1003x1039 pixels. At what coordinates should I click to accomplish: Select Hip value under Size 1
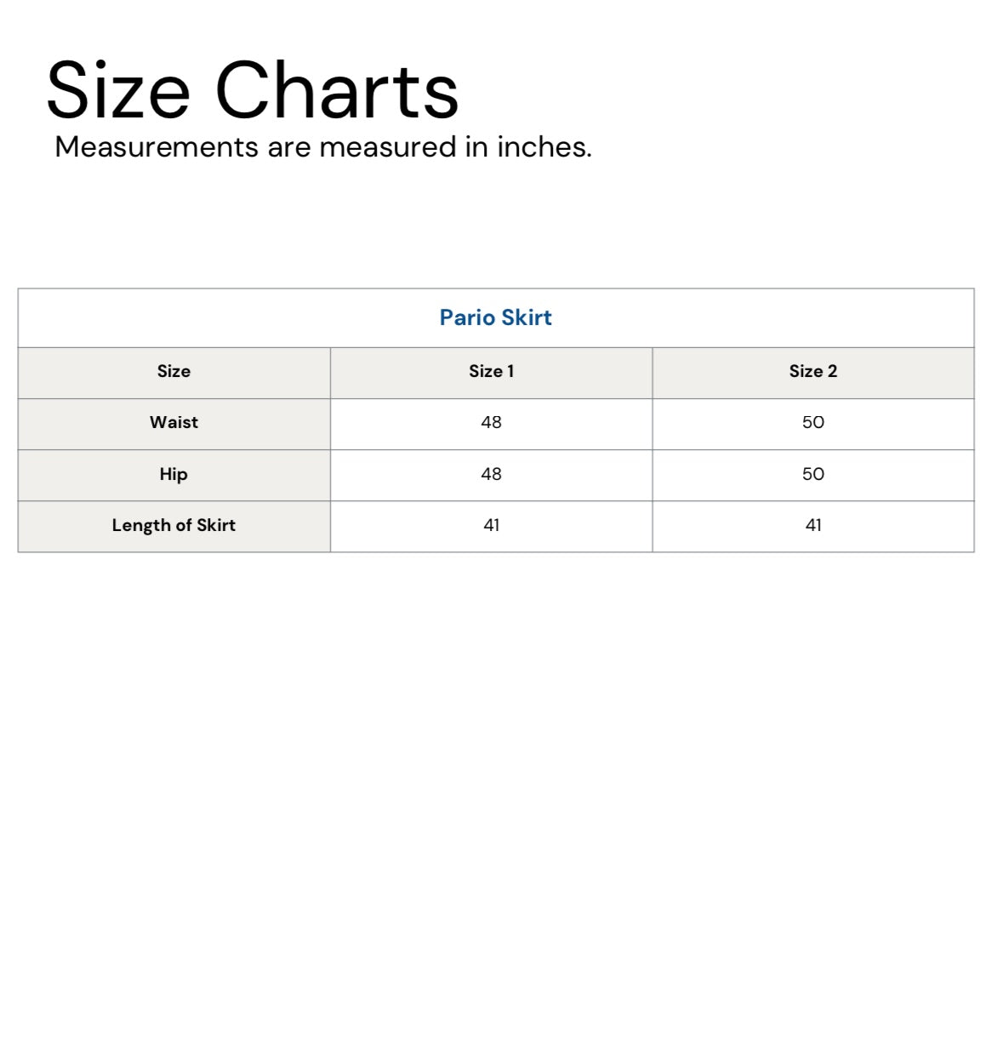point(491,475)
